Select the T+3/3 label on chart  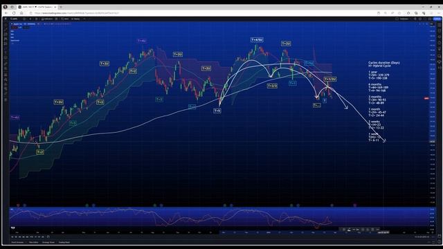click(272, 86)
